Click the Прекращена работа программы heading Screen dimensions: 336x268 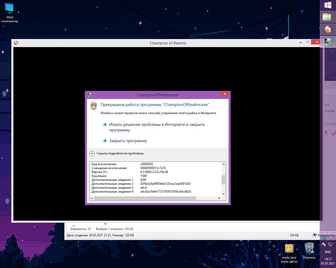pos(155,105)
